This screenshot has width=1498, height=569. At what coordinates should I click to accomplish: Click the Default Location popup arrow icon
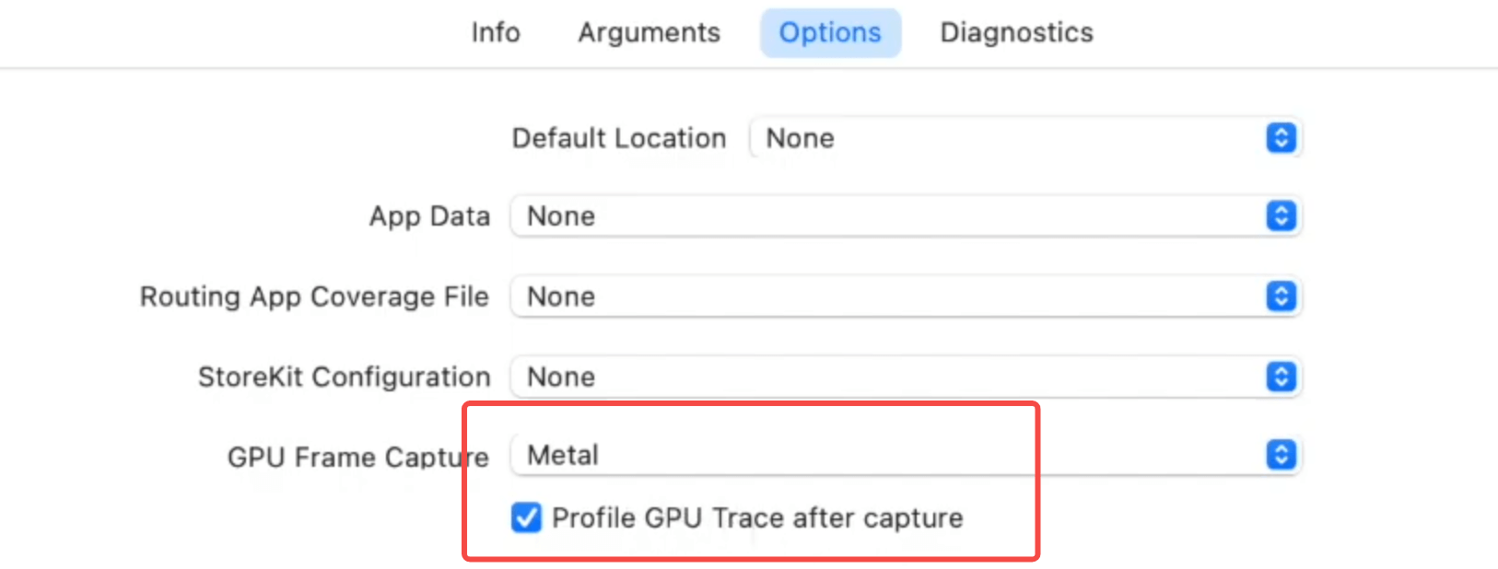[x=1281, y=138]
